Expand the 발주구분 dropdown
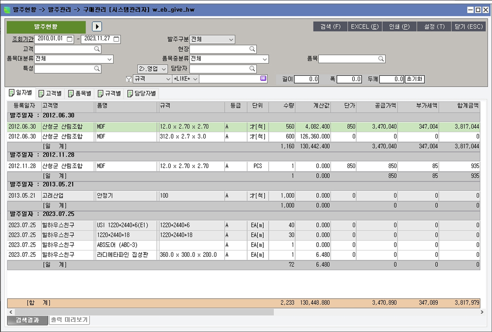This screenshot has width=492, height=332. (231, 39)
